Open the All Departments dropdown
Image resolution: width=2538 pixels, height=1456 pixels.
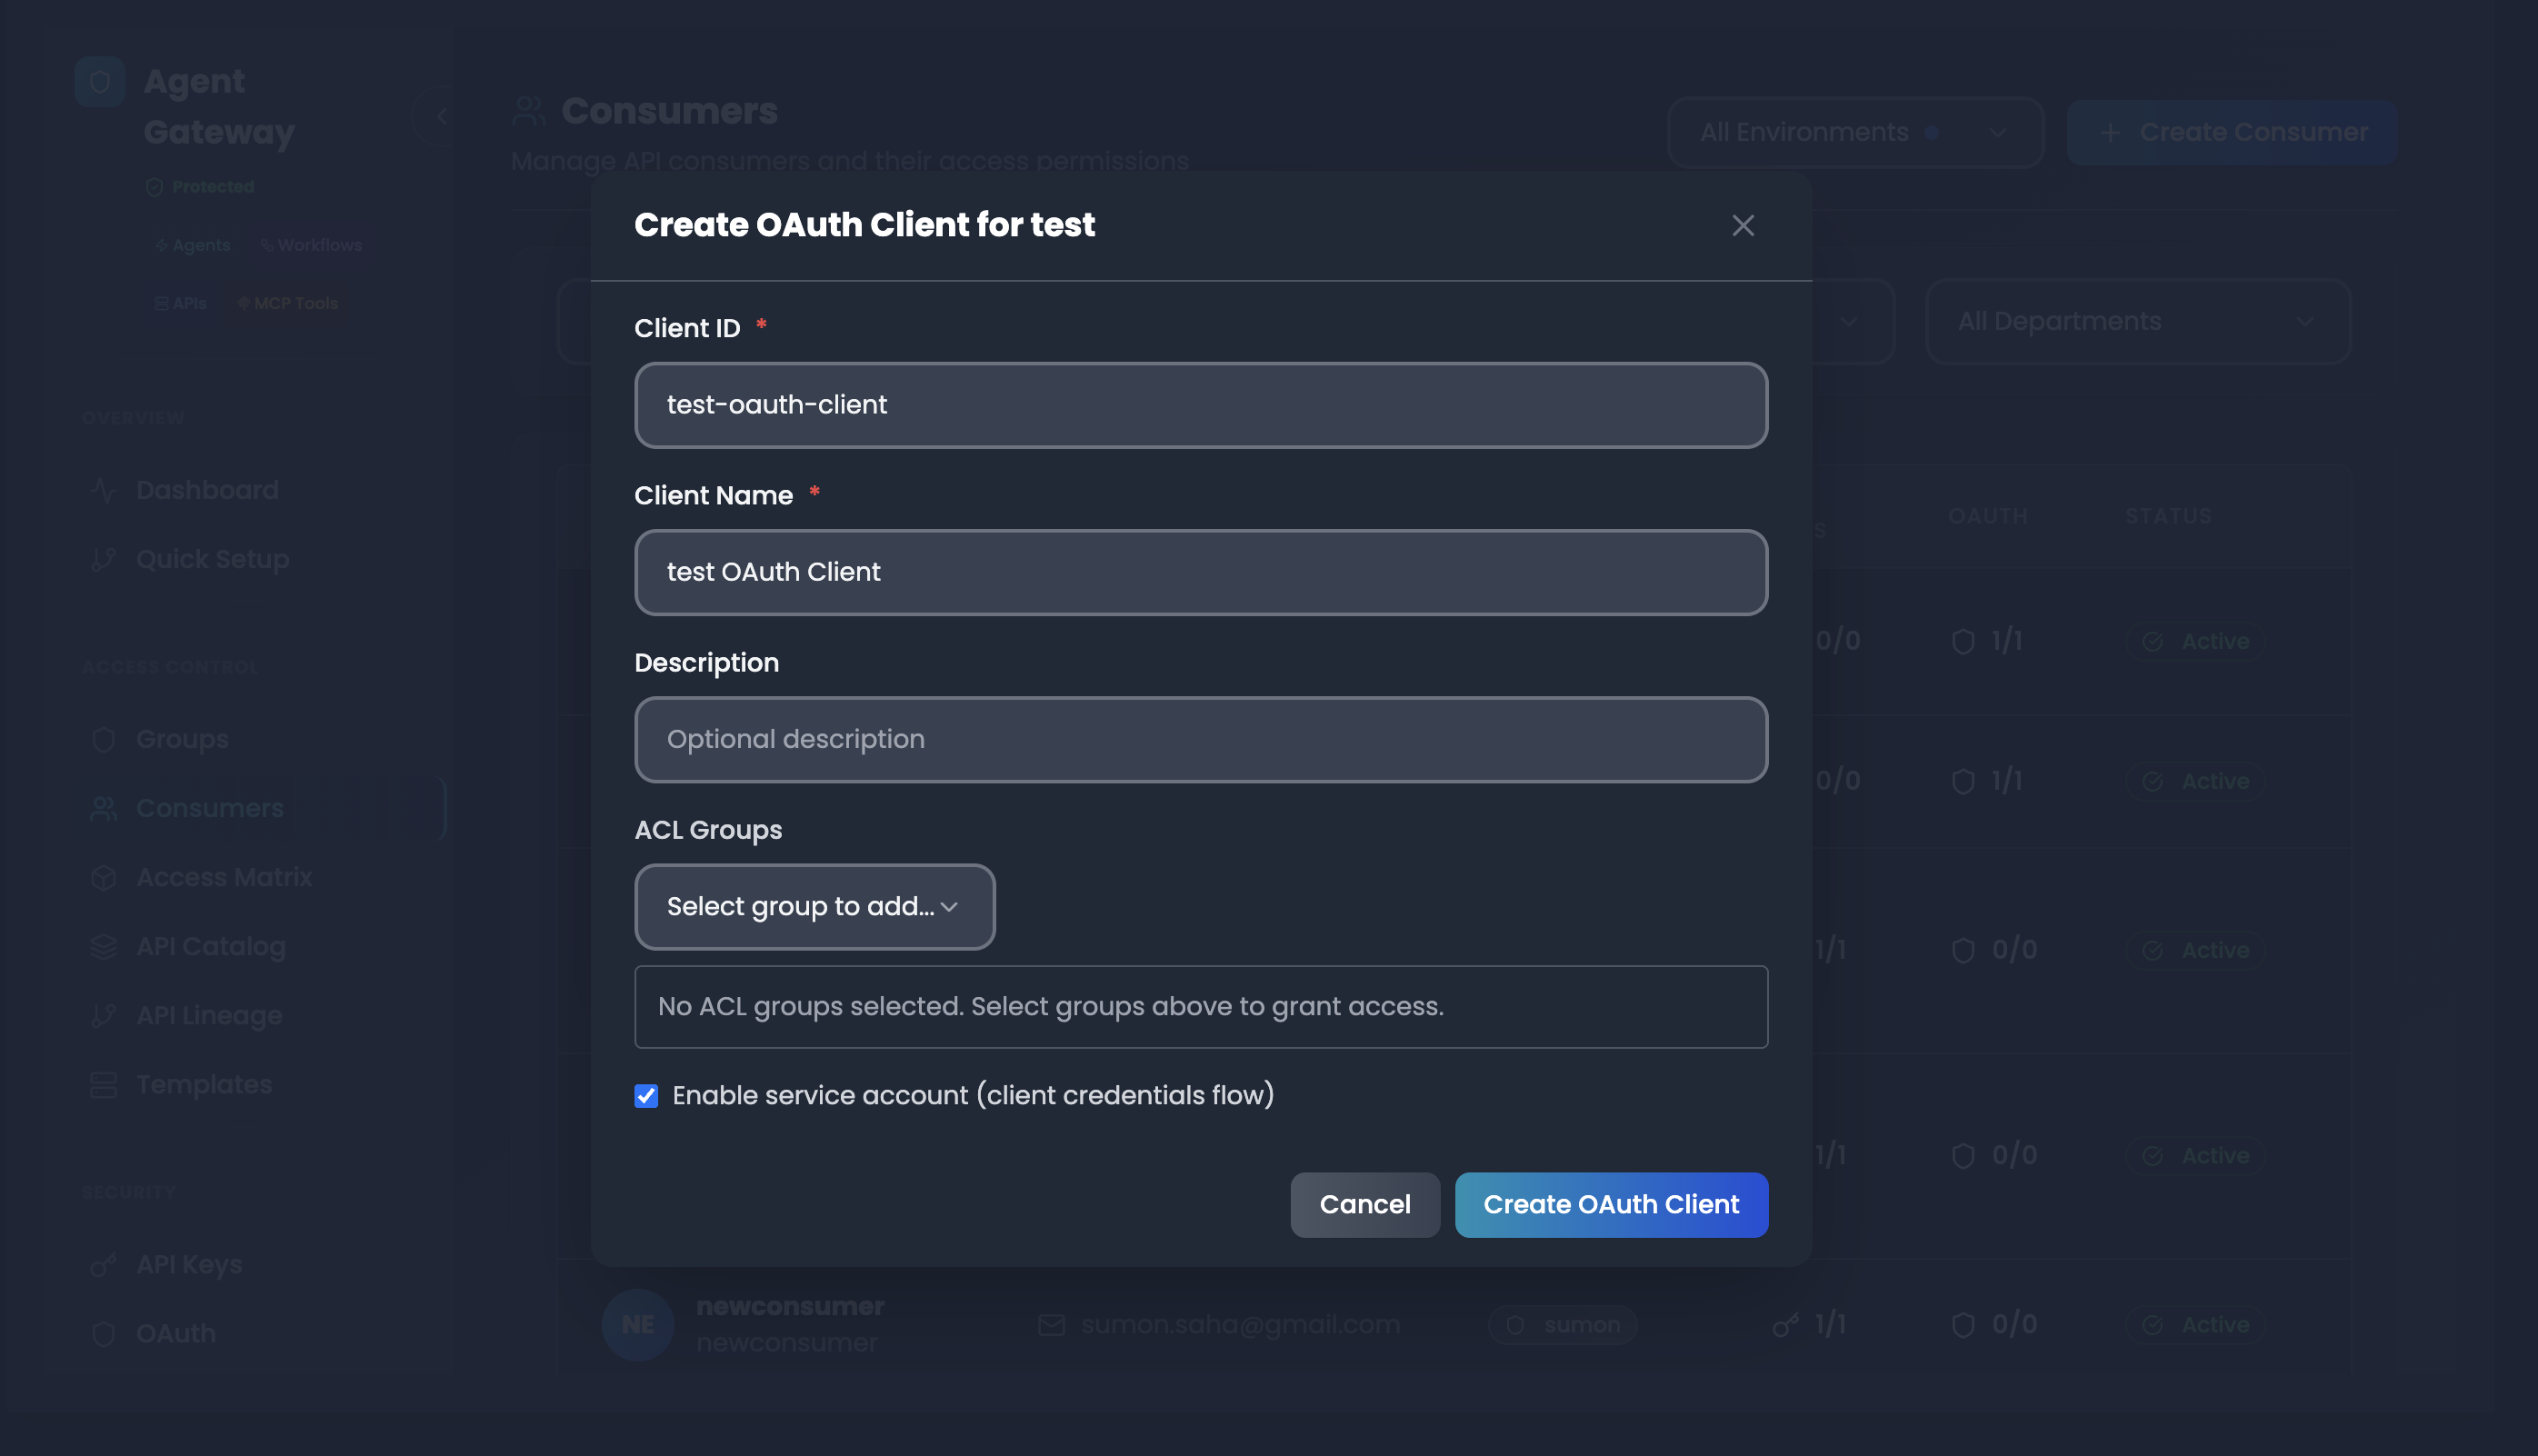pos(2136,321)
